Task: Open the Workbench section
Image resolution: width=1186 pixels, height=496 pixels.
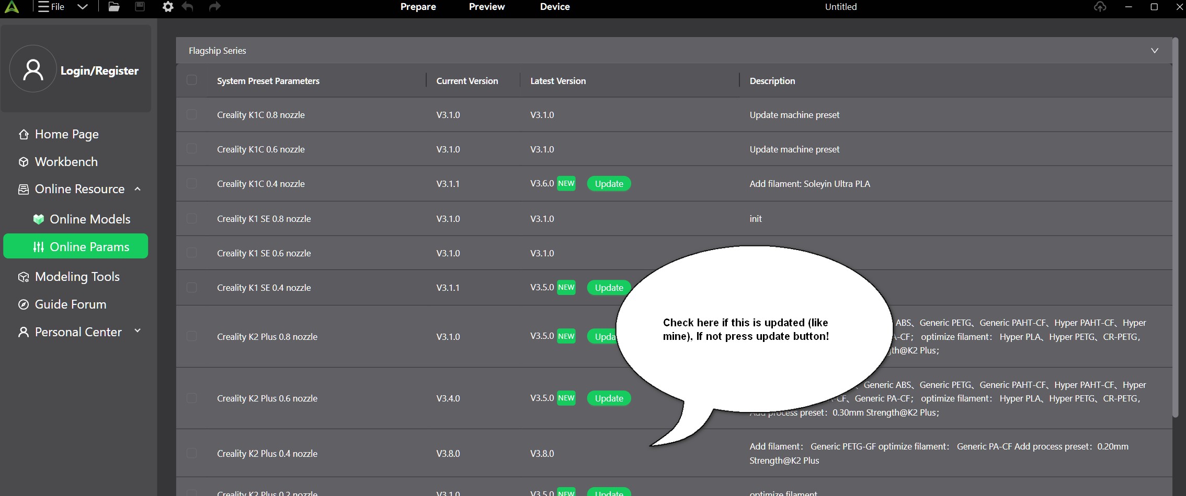Action: coord(66,162)
